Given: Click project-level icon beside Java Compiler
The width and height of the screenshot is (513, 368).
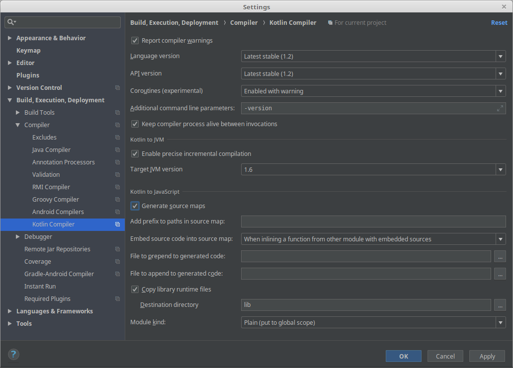Looking at the screenshot, I should (117, 149).
